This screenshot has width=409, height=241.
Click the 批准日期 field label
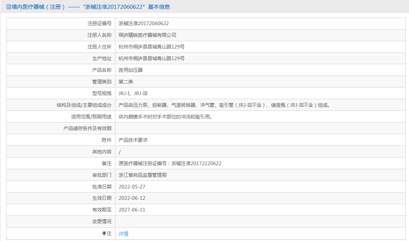coord(102,187)
